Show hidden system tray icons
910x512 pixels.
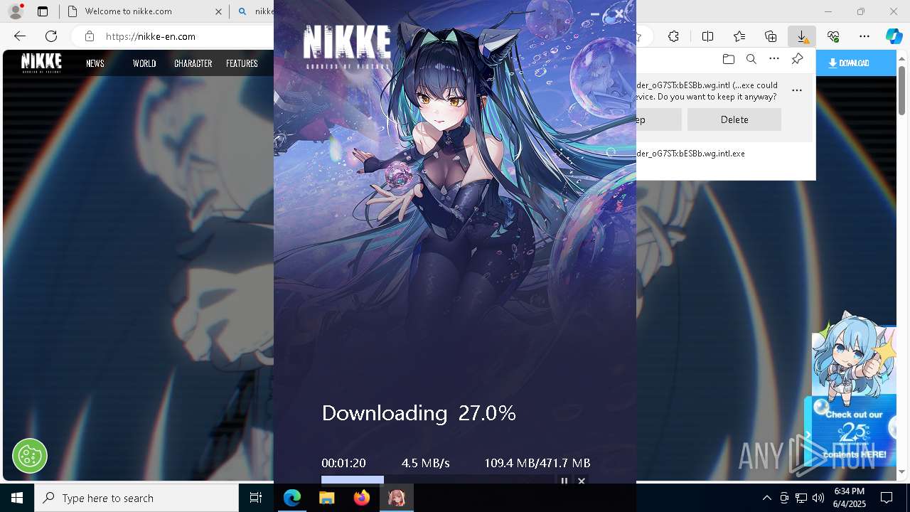(766, 498)
